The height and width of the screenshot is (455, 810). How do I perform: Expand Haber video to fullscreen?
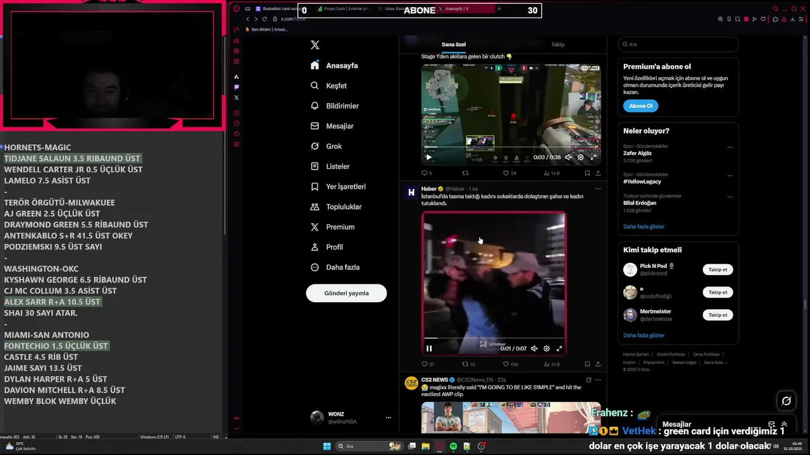pyautogui.click(x=559, y=348)
